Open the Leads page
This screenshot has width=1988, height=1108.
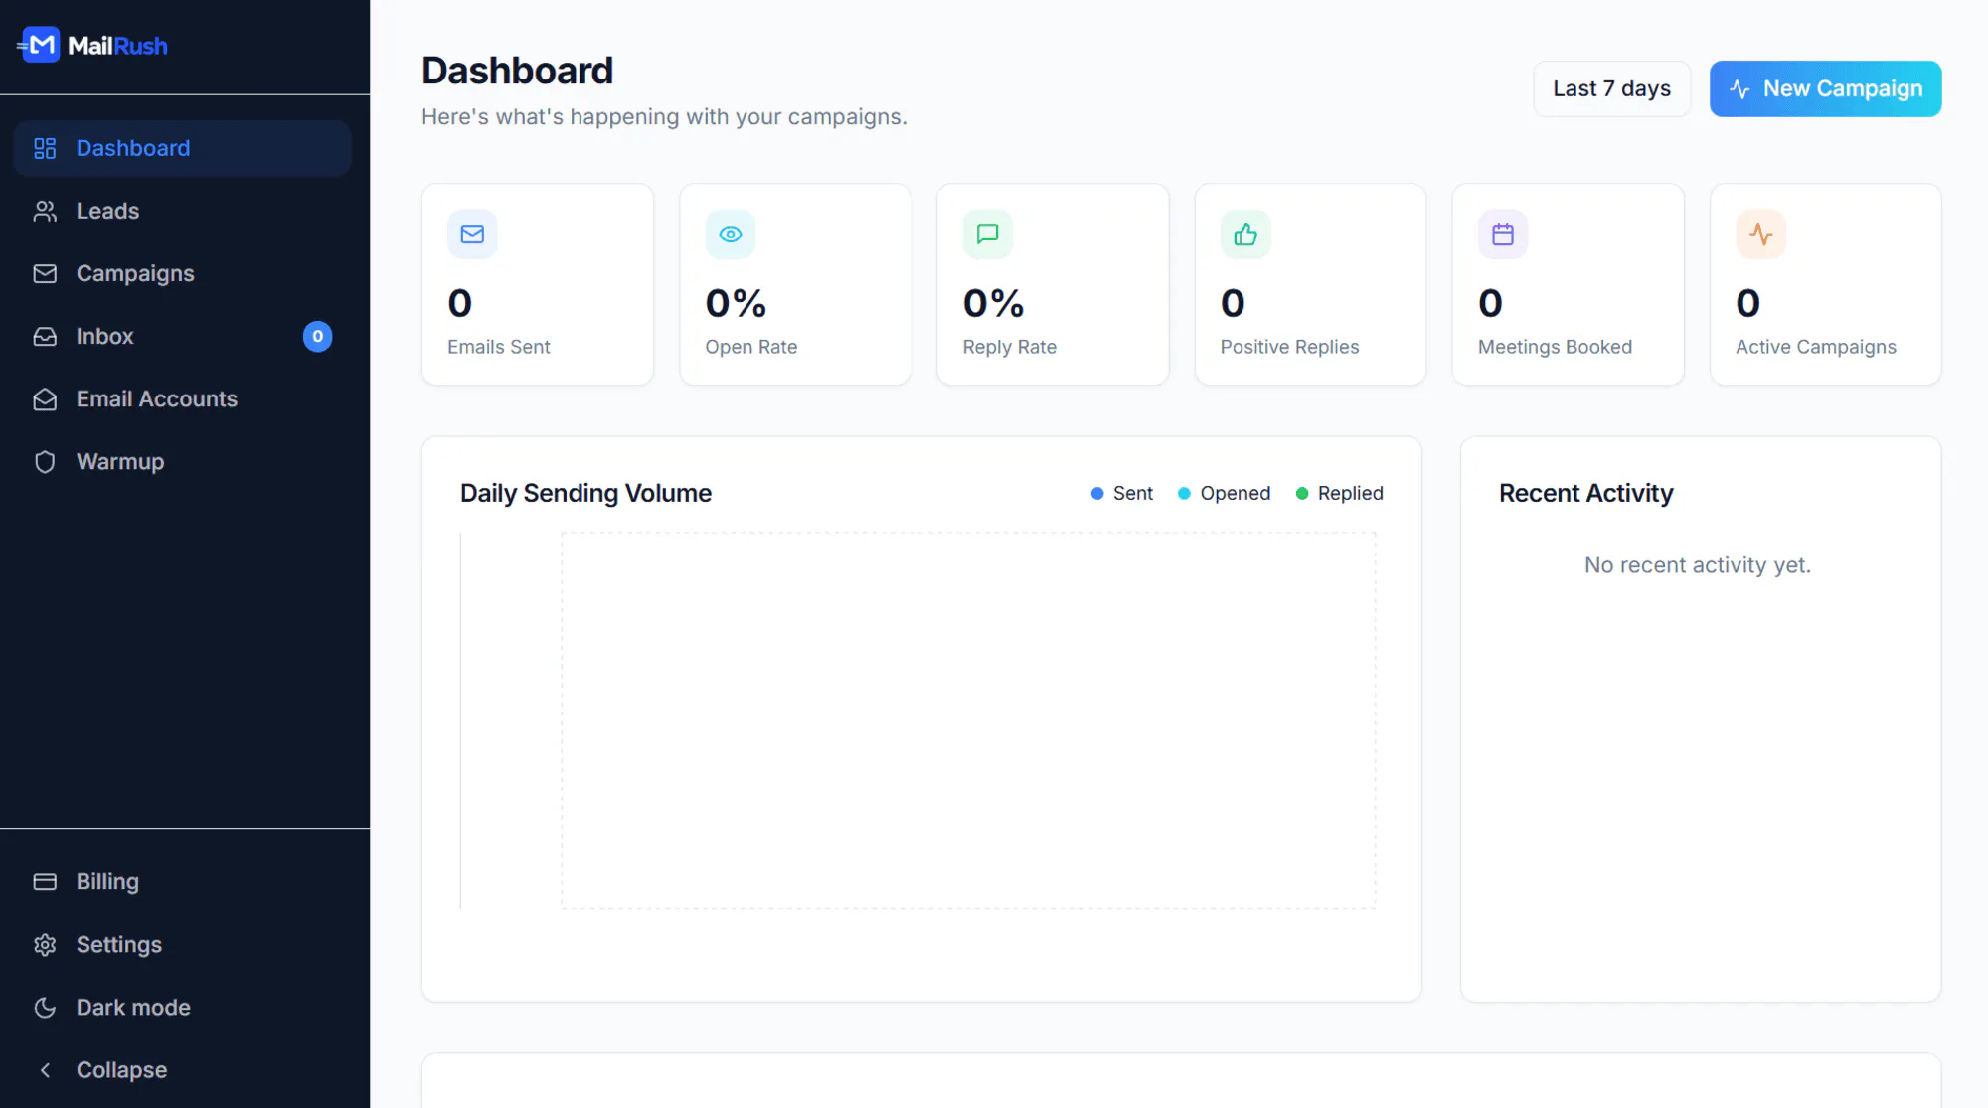(x=183, y=211)
